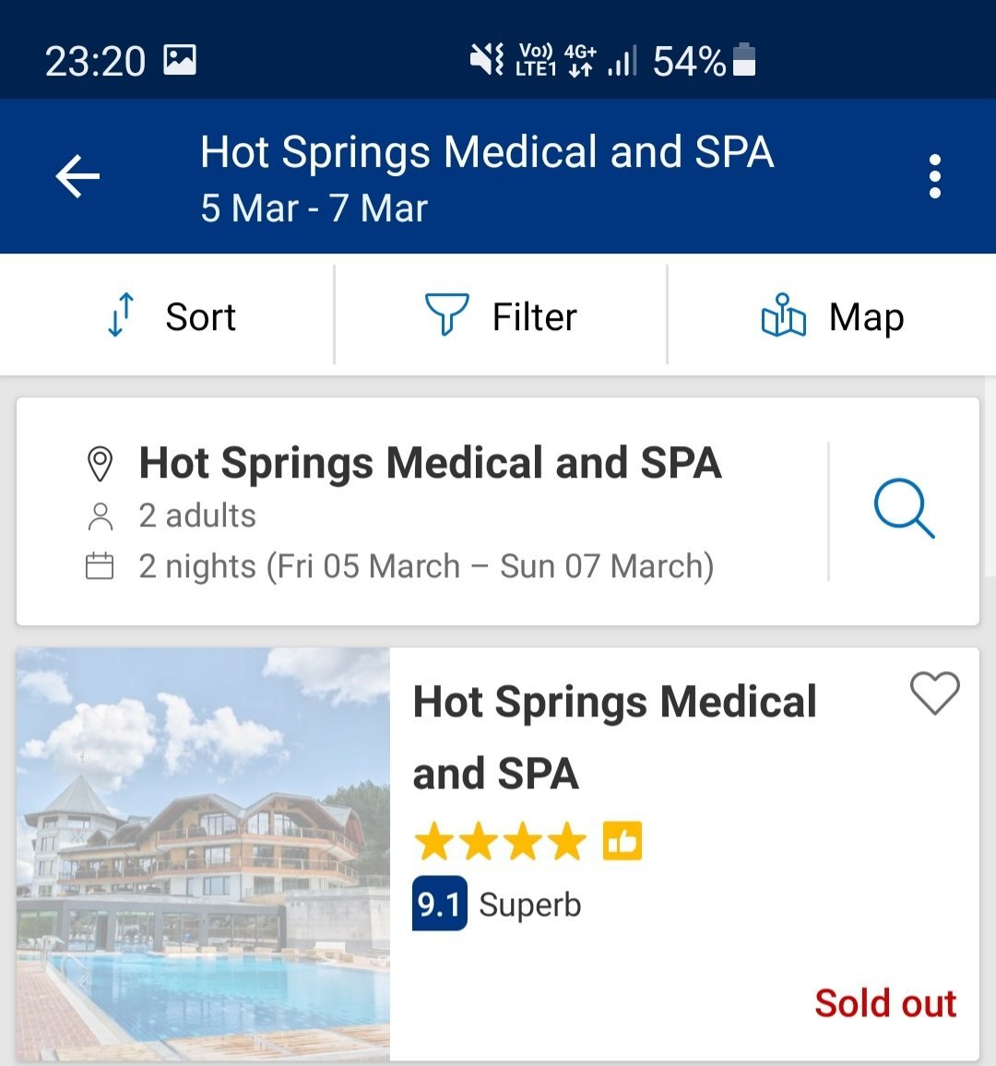Screen dimensions: 996x1066
Task: Open the hotel pool photo thumbnail
Action: [x=203, y=854]
